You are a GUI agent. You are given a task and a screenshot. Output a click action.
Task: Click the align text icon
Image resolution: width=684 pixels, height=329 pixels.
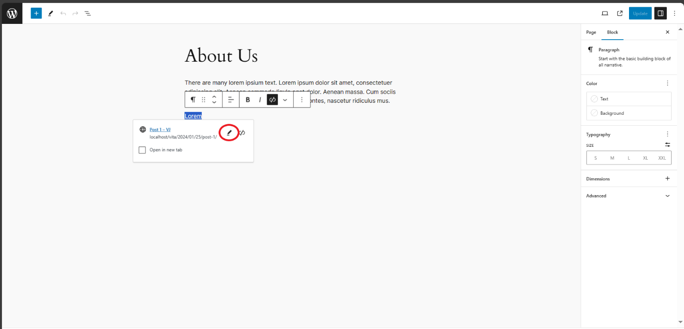click(231, 99)
